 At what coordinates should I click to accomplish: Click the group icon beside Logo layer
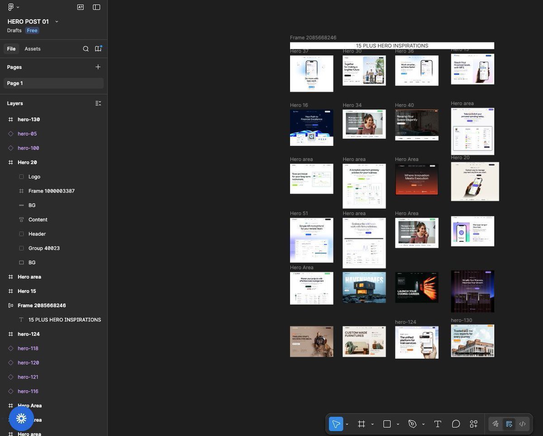tap(21, 177)
